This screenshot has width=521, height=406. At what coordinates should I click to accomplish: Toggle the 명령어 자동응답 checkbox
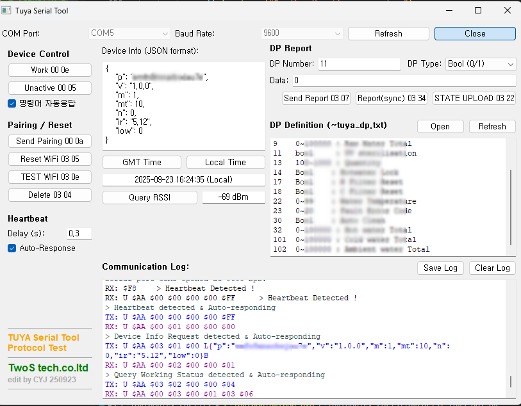pyautogui.click(x=12, y=104)
